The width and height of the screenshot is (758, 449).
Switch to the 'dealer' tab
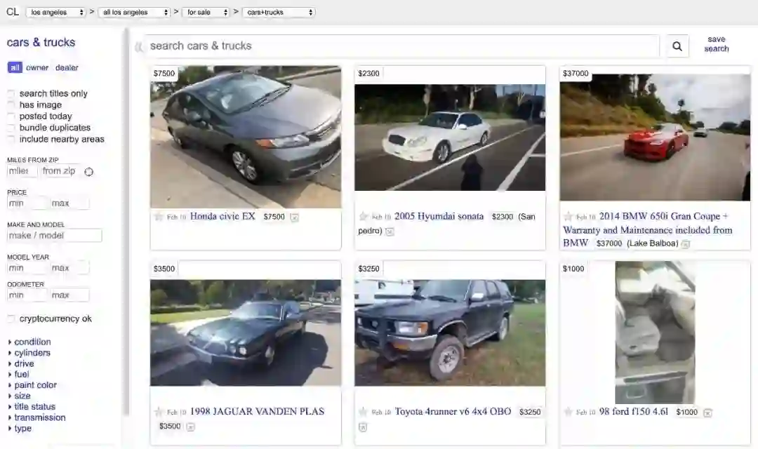pyautogui.click(x=67, y=67)
